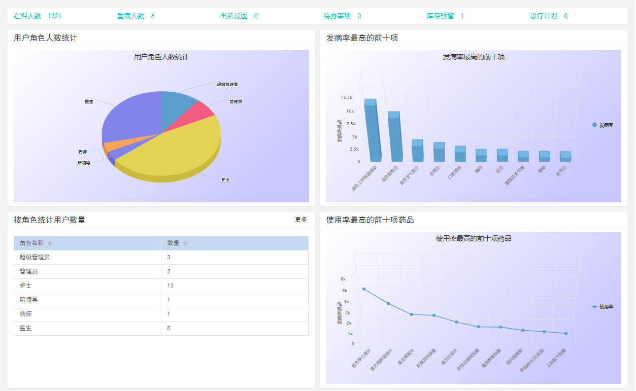Select the 药师 table row name cell
Screen dimensions: 636x391
[87, 314]
